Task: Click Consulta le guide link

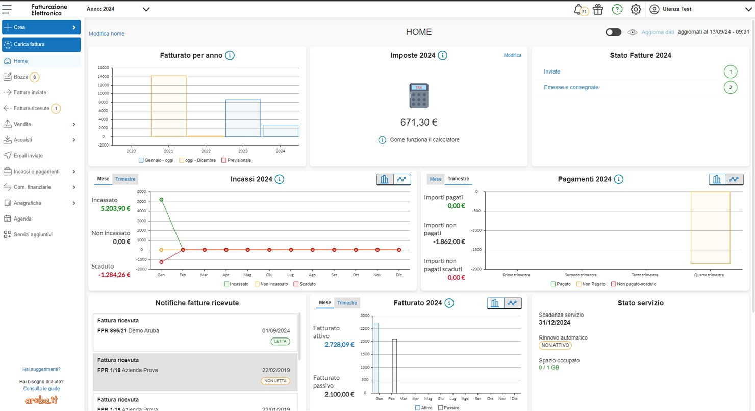Action: 41,389
